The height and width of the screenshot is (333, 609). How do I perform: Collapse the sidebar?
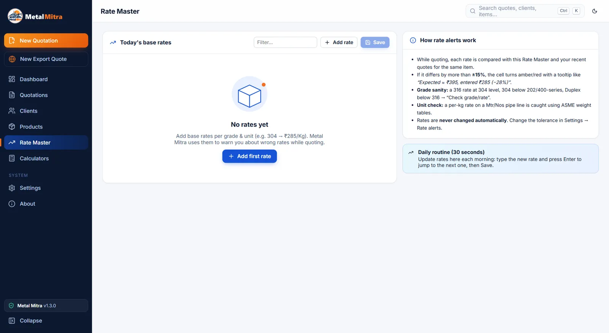[46, 321]
